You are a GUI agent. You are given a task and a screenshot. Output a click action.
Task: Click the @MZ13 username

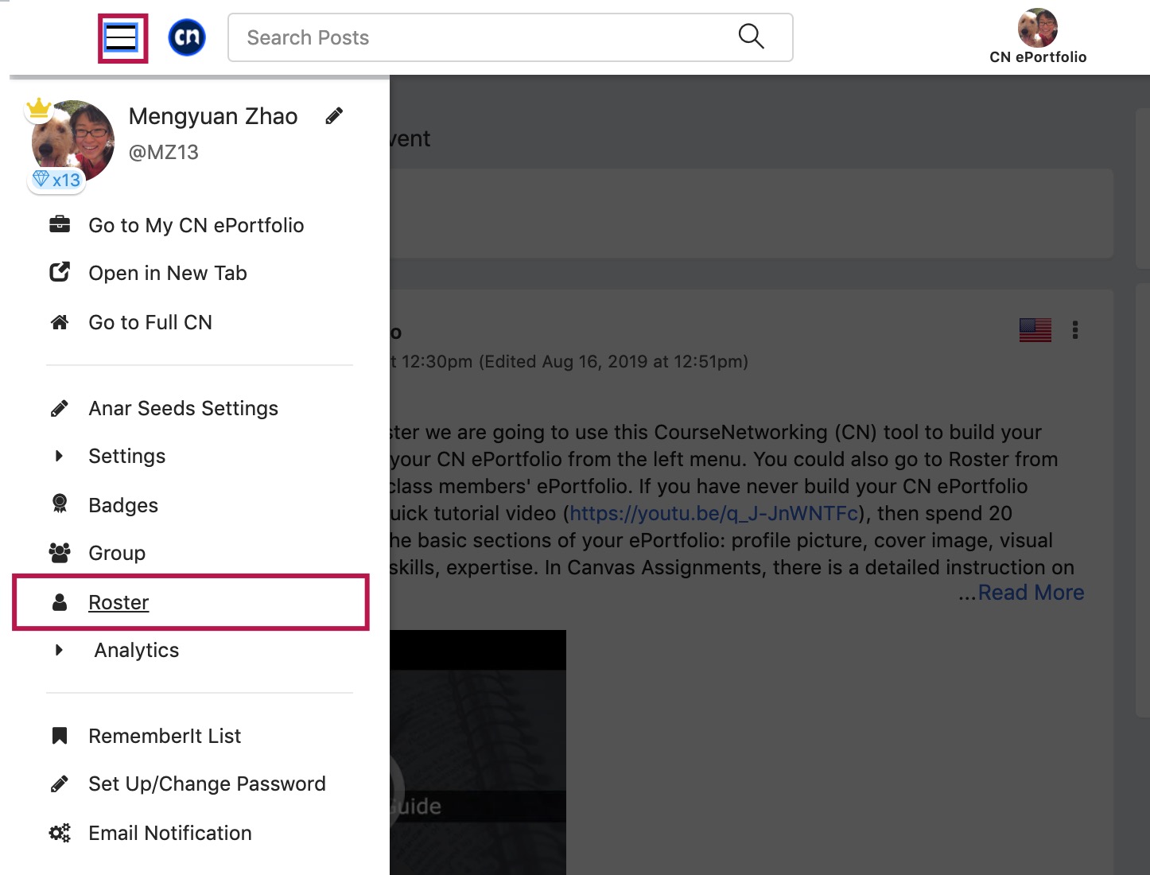pos(164,152)
